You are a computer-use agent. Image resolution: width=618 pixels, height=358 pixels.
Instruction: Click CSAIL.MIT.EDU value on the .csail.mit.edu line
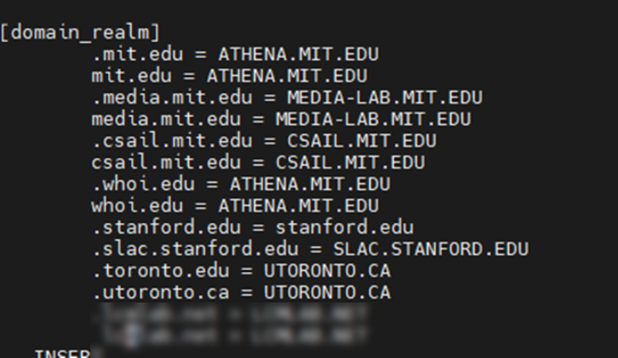(x=362, y=141)
